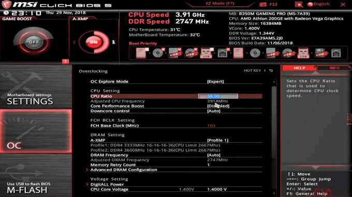Click the help panel bottom handle
This screenshot has width=352, height=197.
tap(315, 168)
